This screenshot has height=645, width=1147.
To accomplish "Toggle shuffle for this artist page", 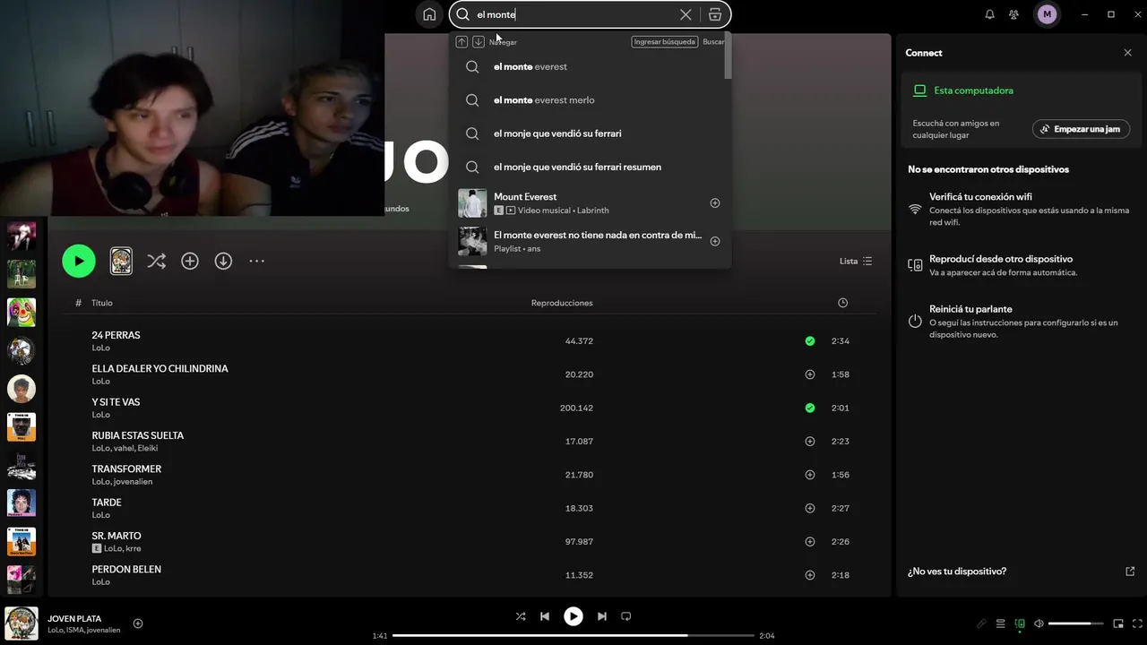I will (x=156, y=261).
